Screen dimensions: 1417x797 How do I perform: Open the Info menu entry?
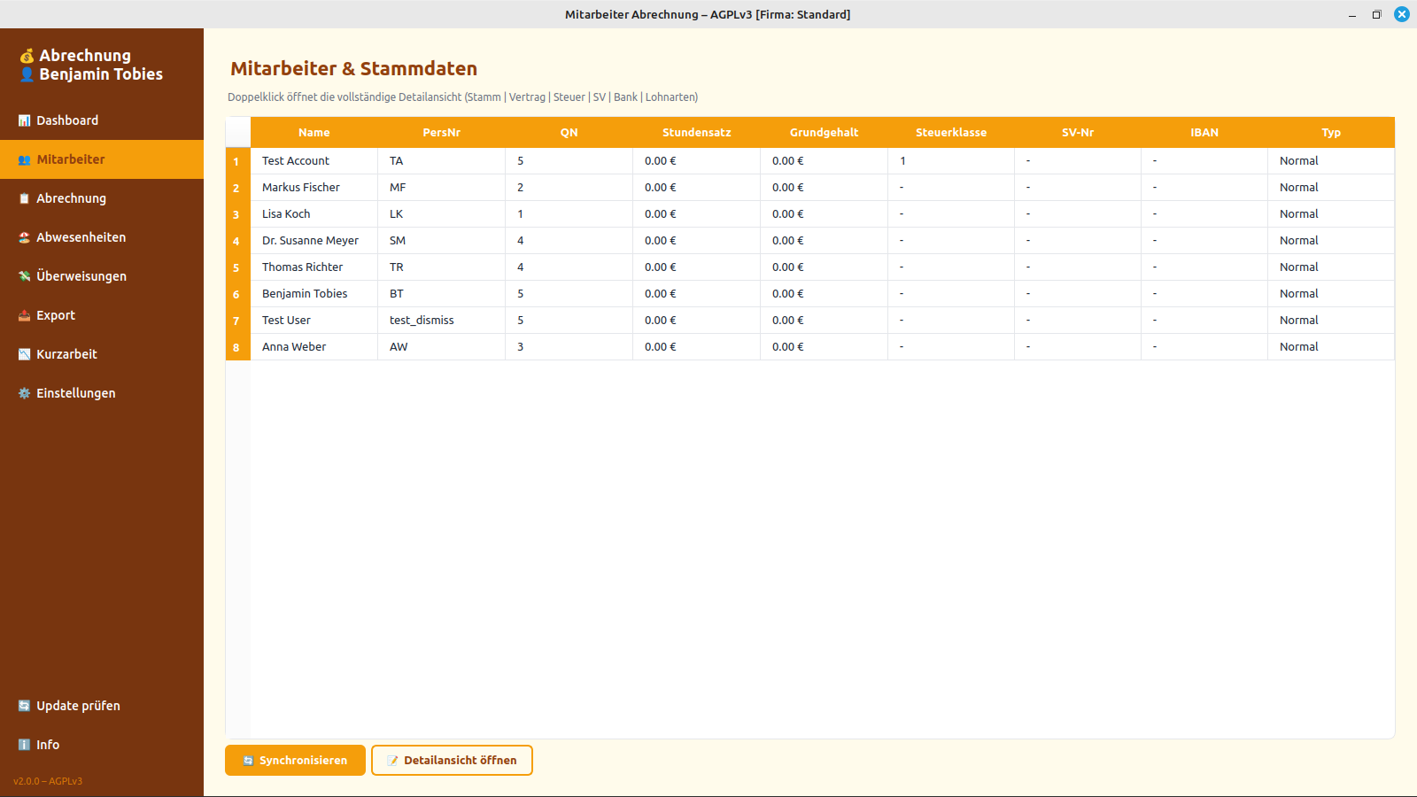[x=48, y=745]
